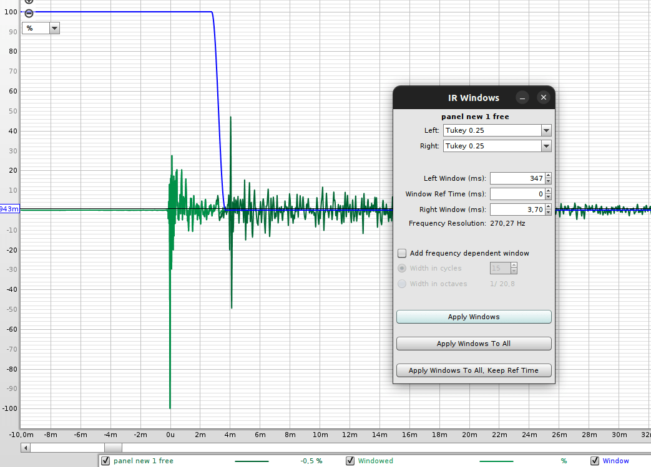Close the IR Windows dialog

[544, 97]
